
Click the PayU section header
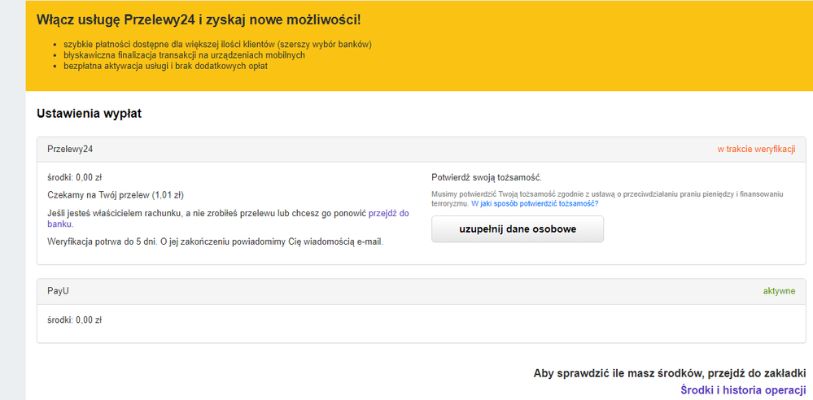click(x=421, y=291)
